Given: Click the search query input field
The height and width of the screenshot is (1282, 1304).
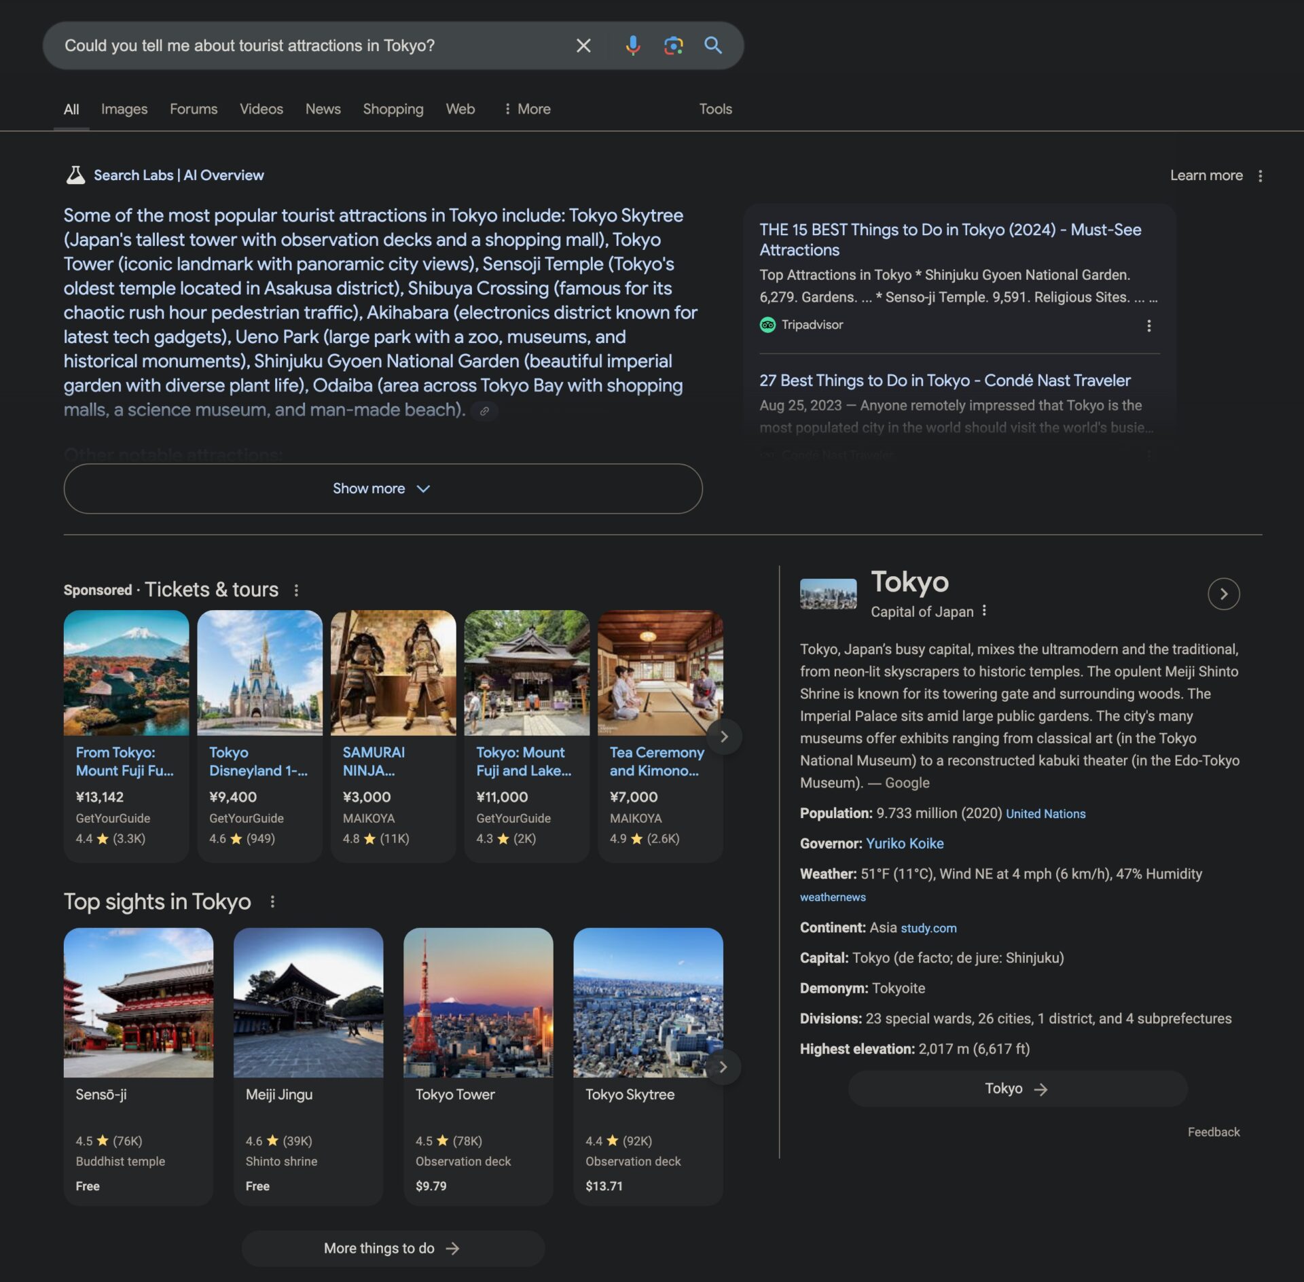Looking at the screenshot, I should pyautogui.click(x=312, y=46).
